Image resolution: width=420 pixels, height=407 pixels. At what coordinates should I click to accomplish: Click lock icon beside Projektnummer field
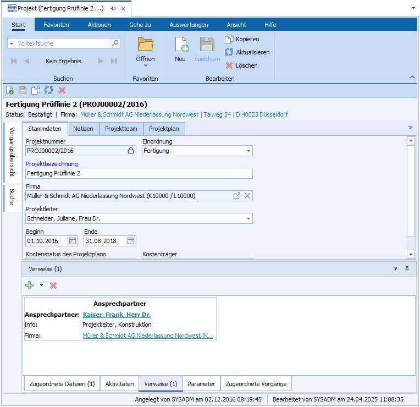(131, 151)
